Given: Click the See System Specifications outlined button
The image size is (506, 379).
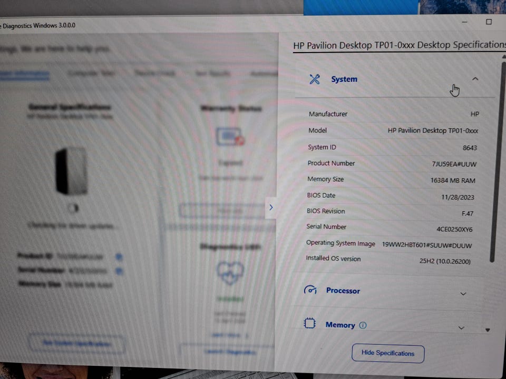Looking at the screenshot, I should click(77, 344).
